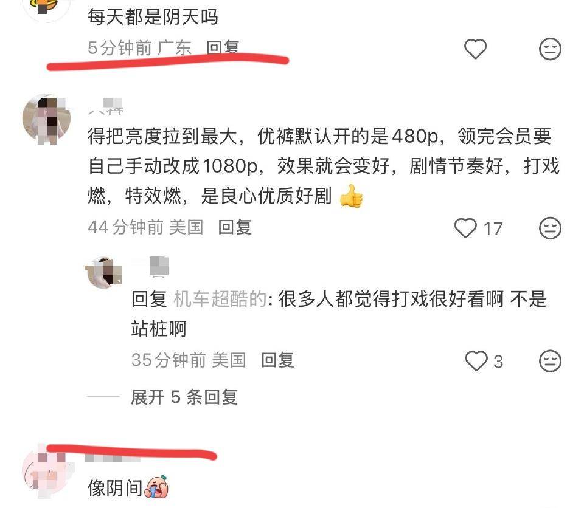Screen dimensions: 584x508
Task: Dislike the 站桩啊 reply
Action: click(550, 360)
